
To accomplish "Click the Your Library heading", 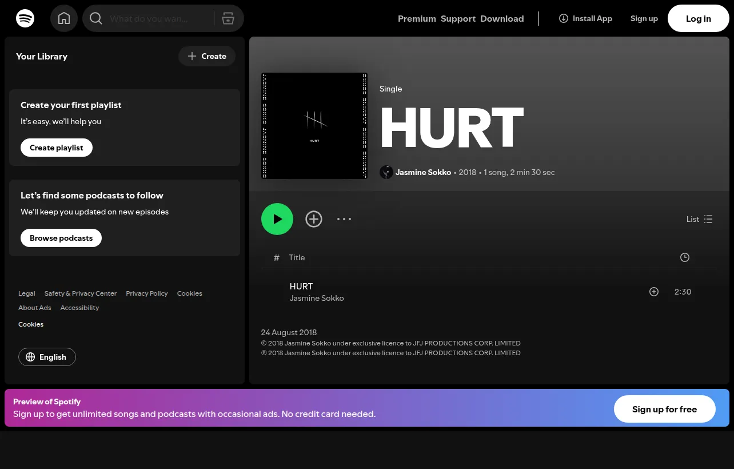I will pyautogui.click(x=42, y=56).
